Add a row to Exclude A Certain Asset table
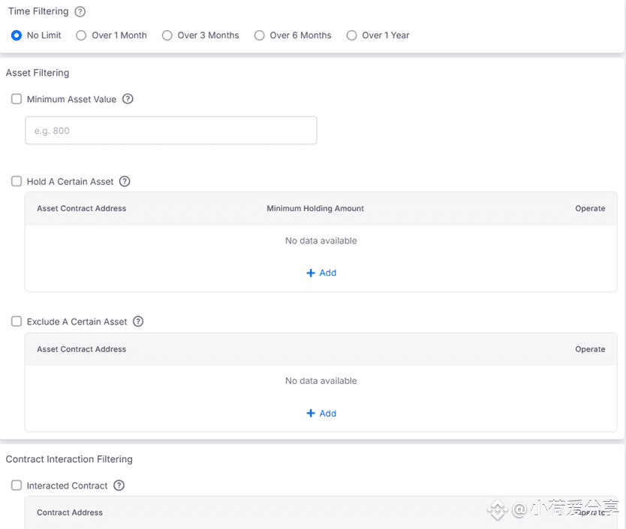The width and height of the screenshot is (626, 529). click(x=321, y=413)
